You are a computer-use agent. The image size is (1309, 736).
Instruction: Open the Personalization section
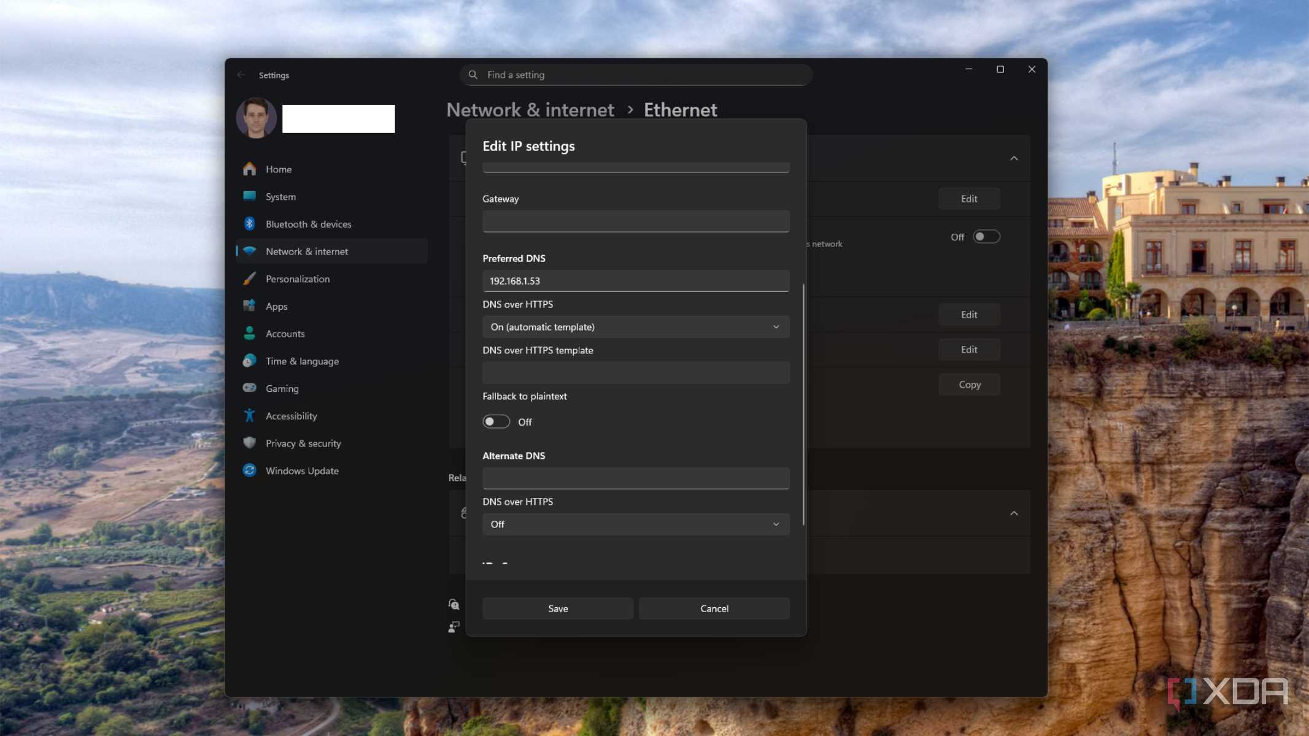(x=331, y=279)
